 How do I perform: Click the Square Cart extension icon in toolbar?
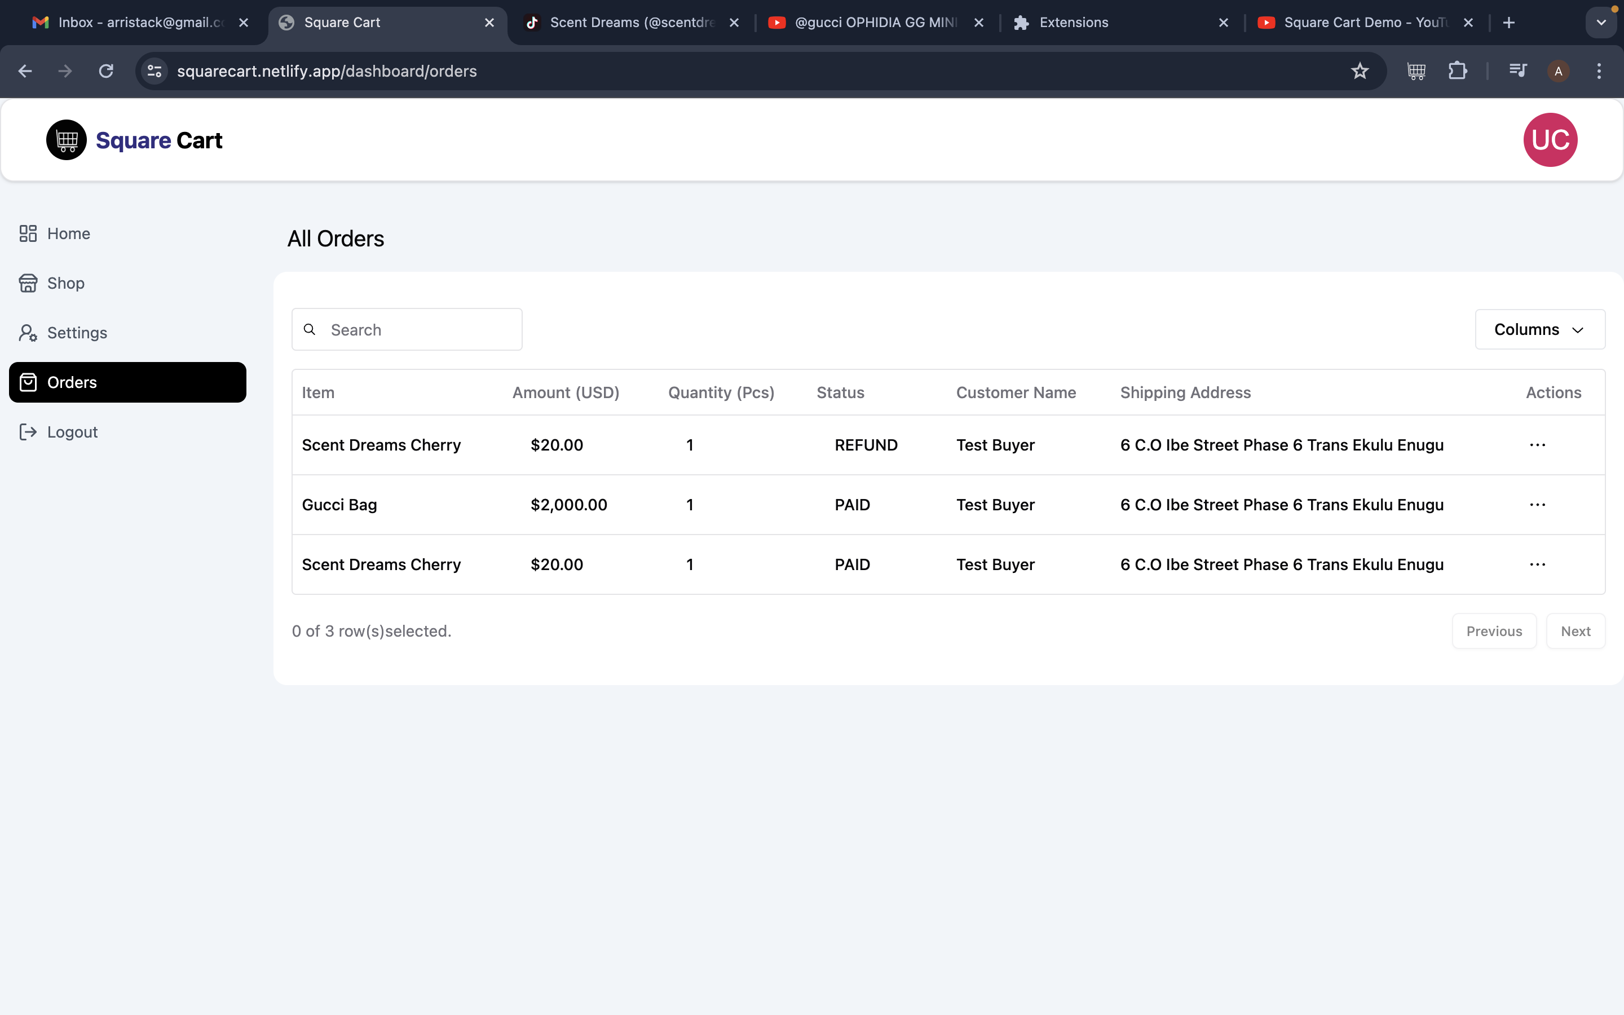[x=1416, y=71]
